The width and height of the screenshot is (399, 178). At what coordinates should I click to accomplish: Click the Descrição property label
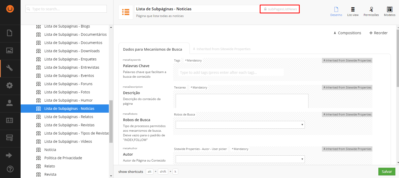[131, 93]
